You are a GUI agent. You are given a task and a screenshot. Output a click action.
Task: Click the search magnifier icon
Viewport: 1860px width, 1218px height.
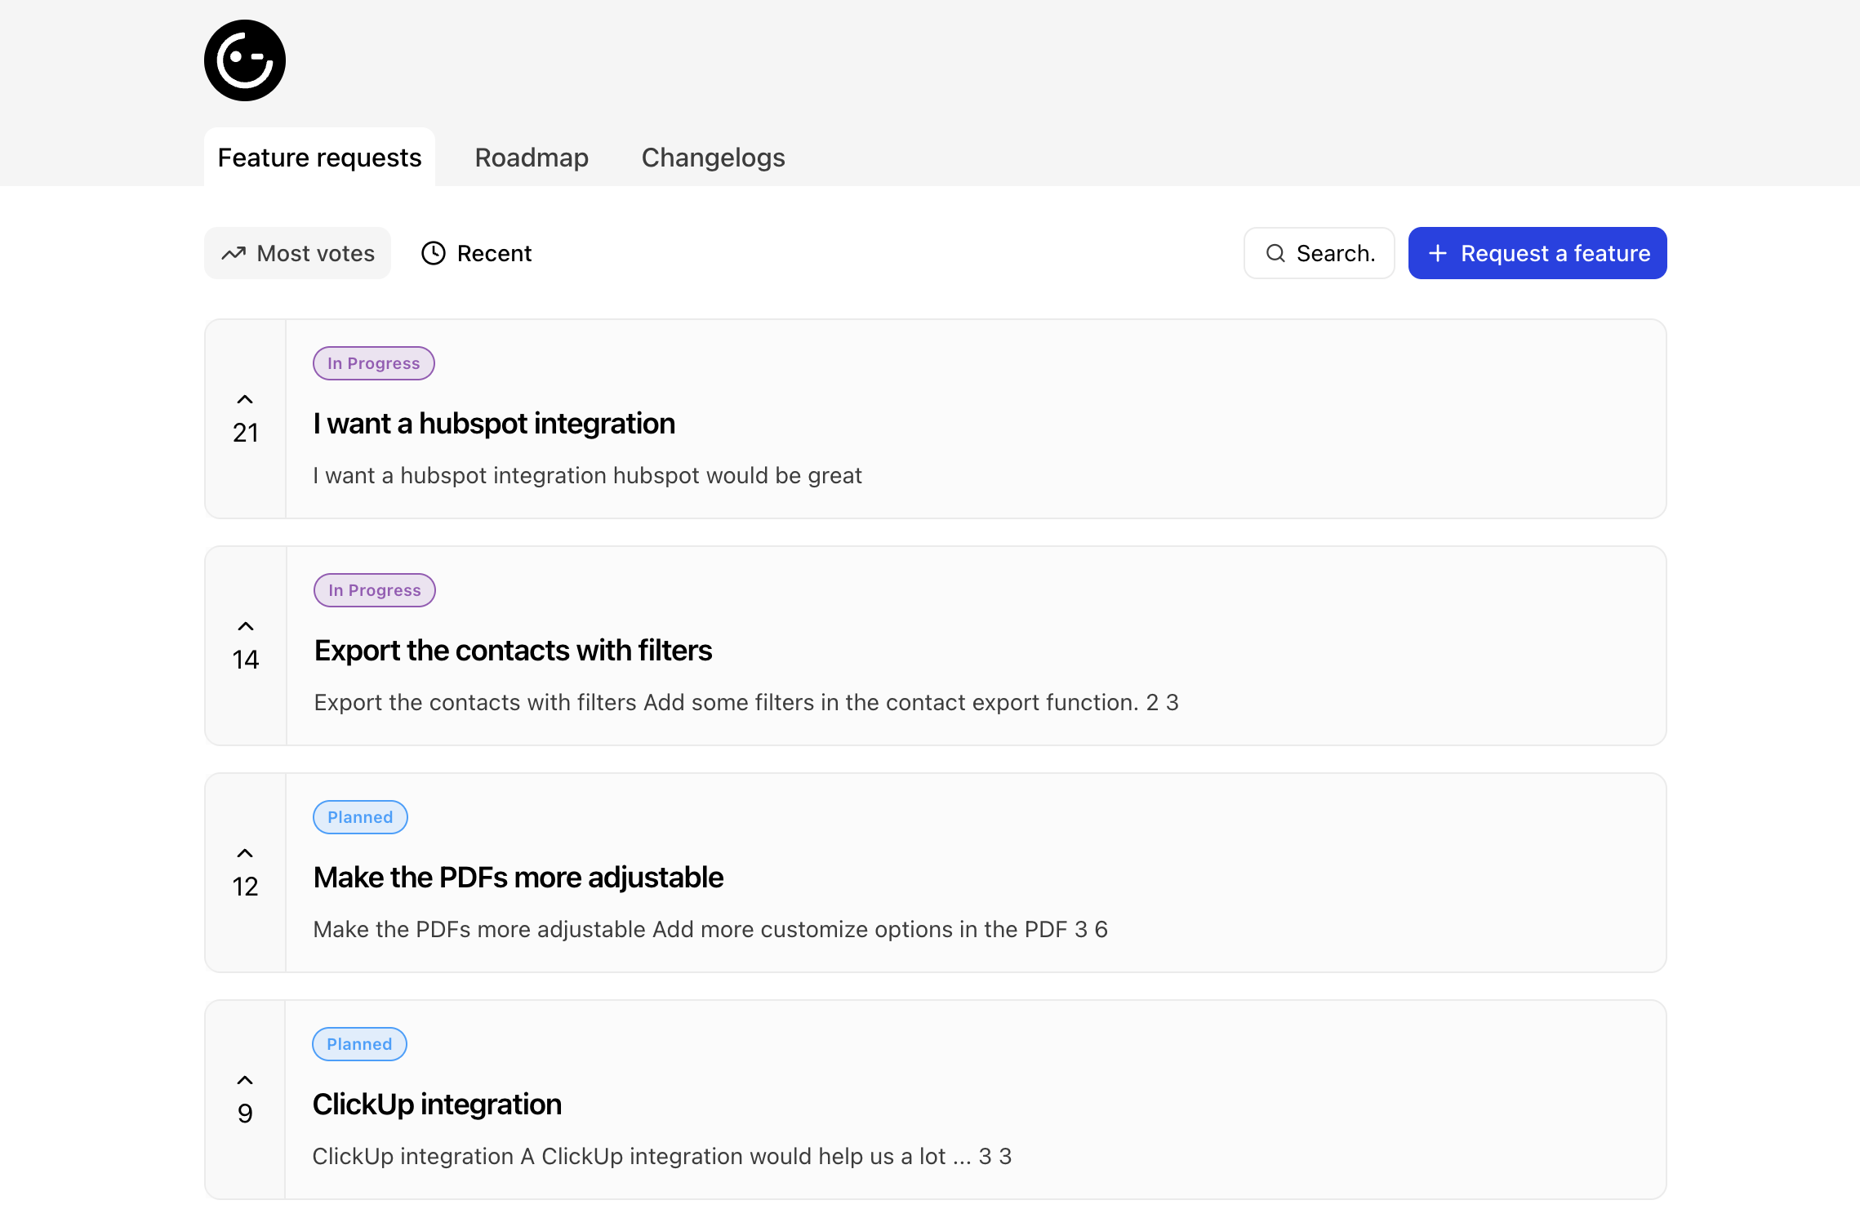pyautogui.click(x=1275, y=254)
